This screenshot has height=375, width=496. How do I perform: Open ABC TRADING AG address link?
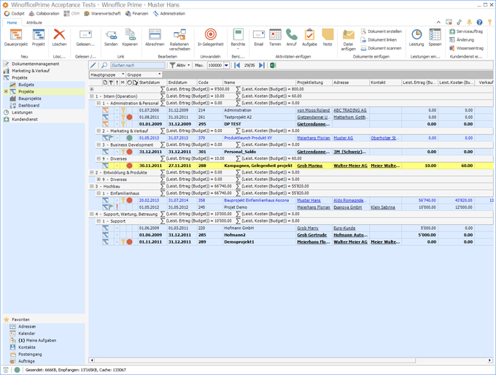tap(350, 110)
